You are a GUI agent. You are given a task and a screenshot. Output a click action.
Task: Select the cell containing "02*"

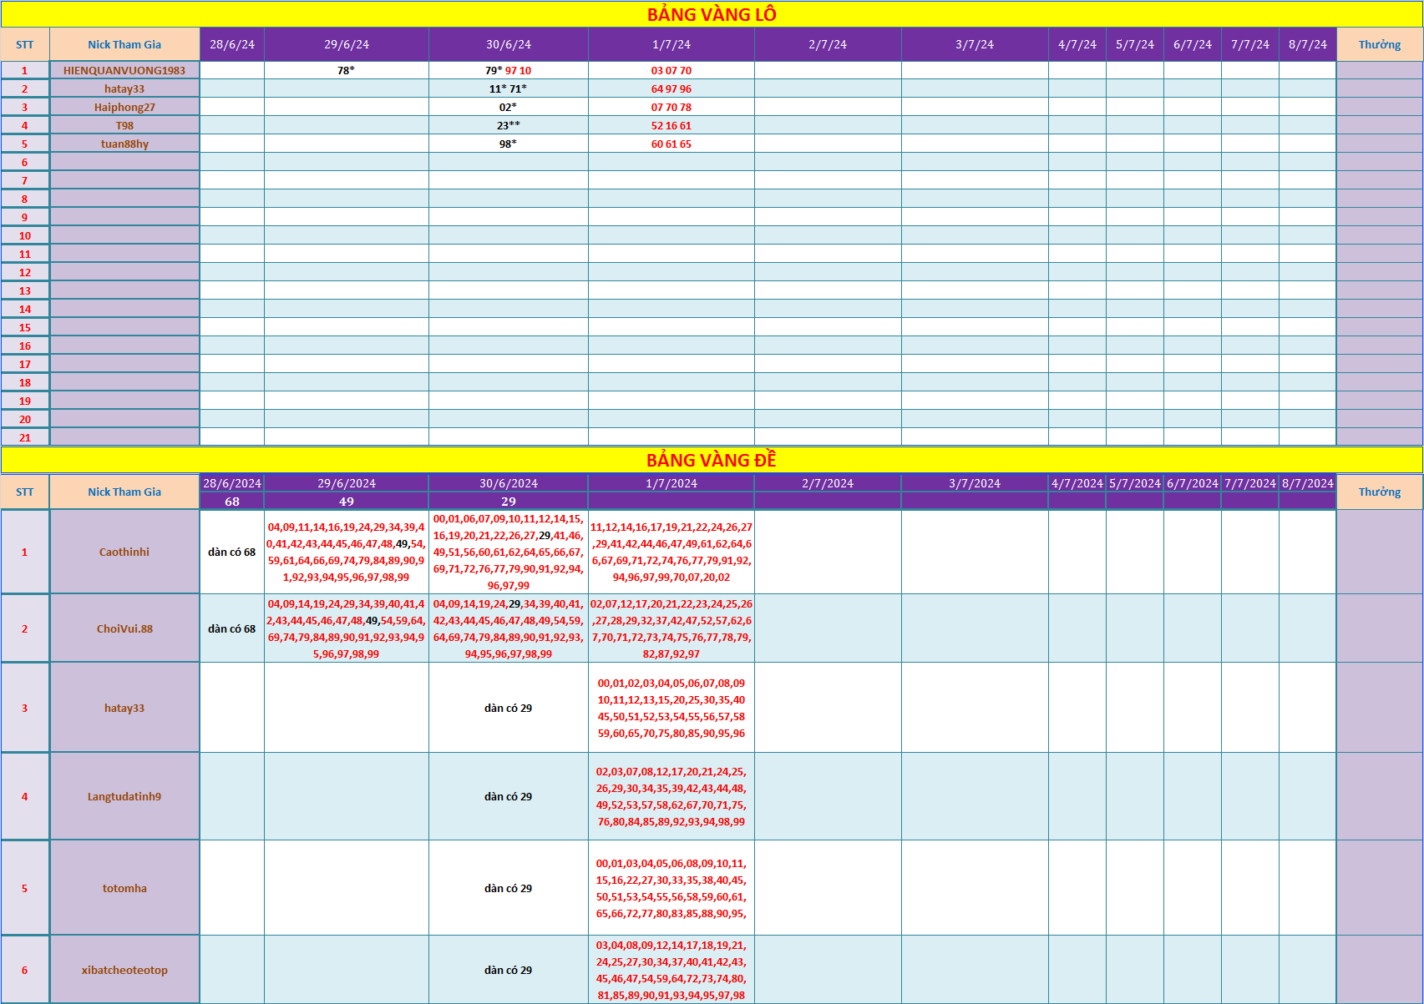coord(509,107)
